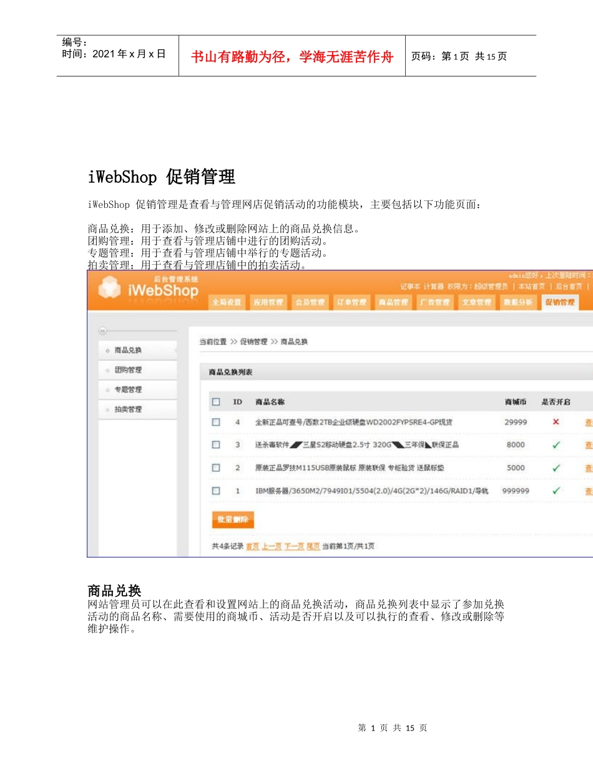The width and height of the screenshot is (593, 768).
Task: Click the 共4条记录 record count text
Action: pos(228,546)
